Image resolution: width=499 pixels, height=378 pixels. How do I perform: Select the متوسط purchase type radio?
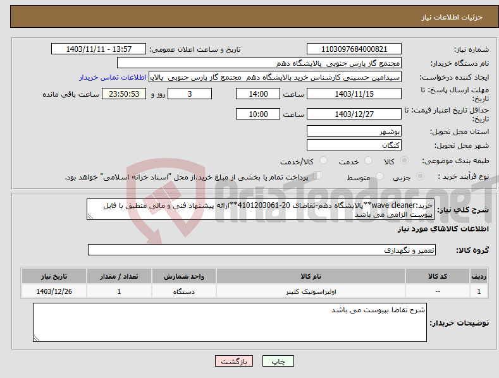(x=379, y=176)
